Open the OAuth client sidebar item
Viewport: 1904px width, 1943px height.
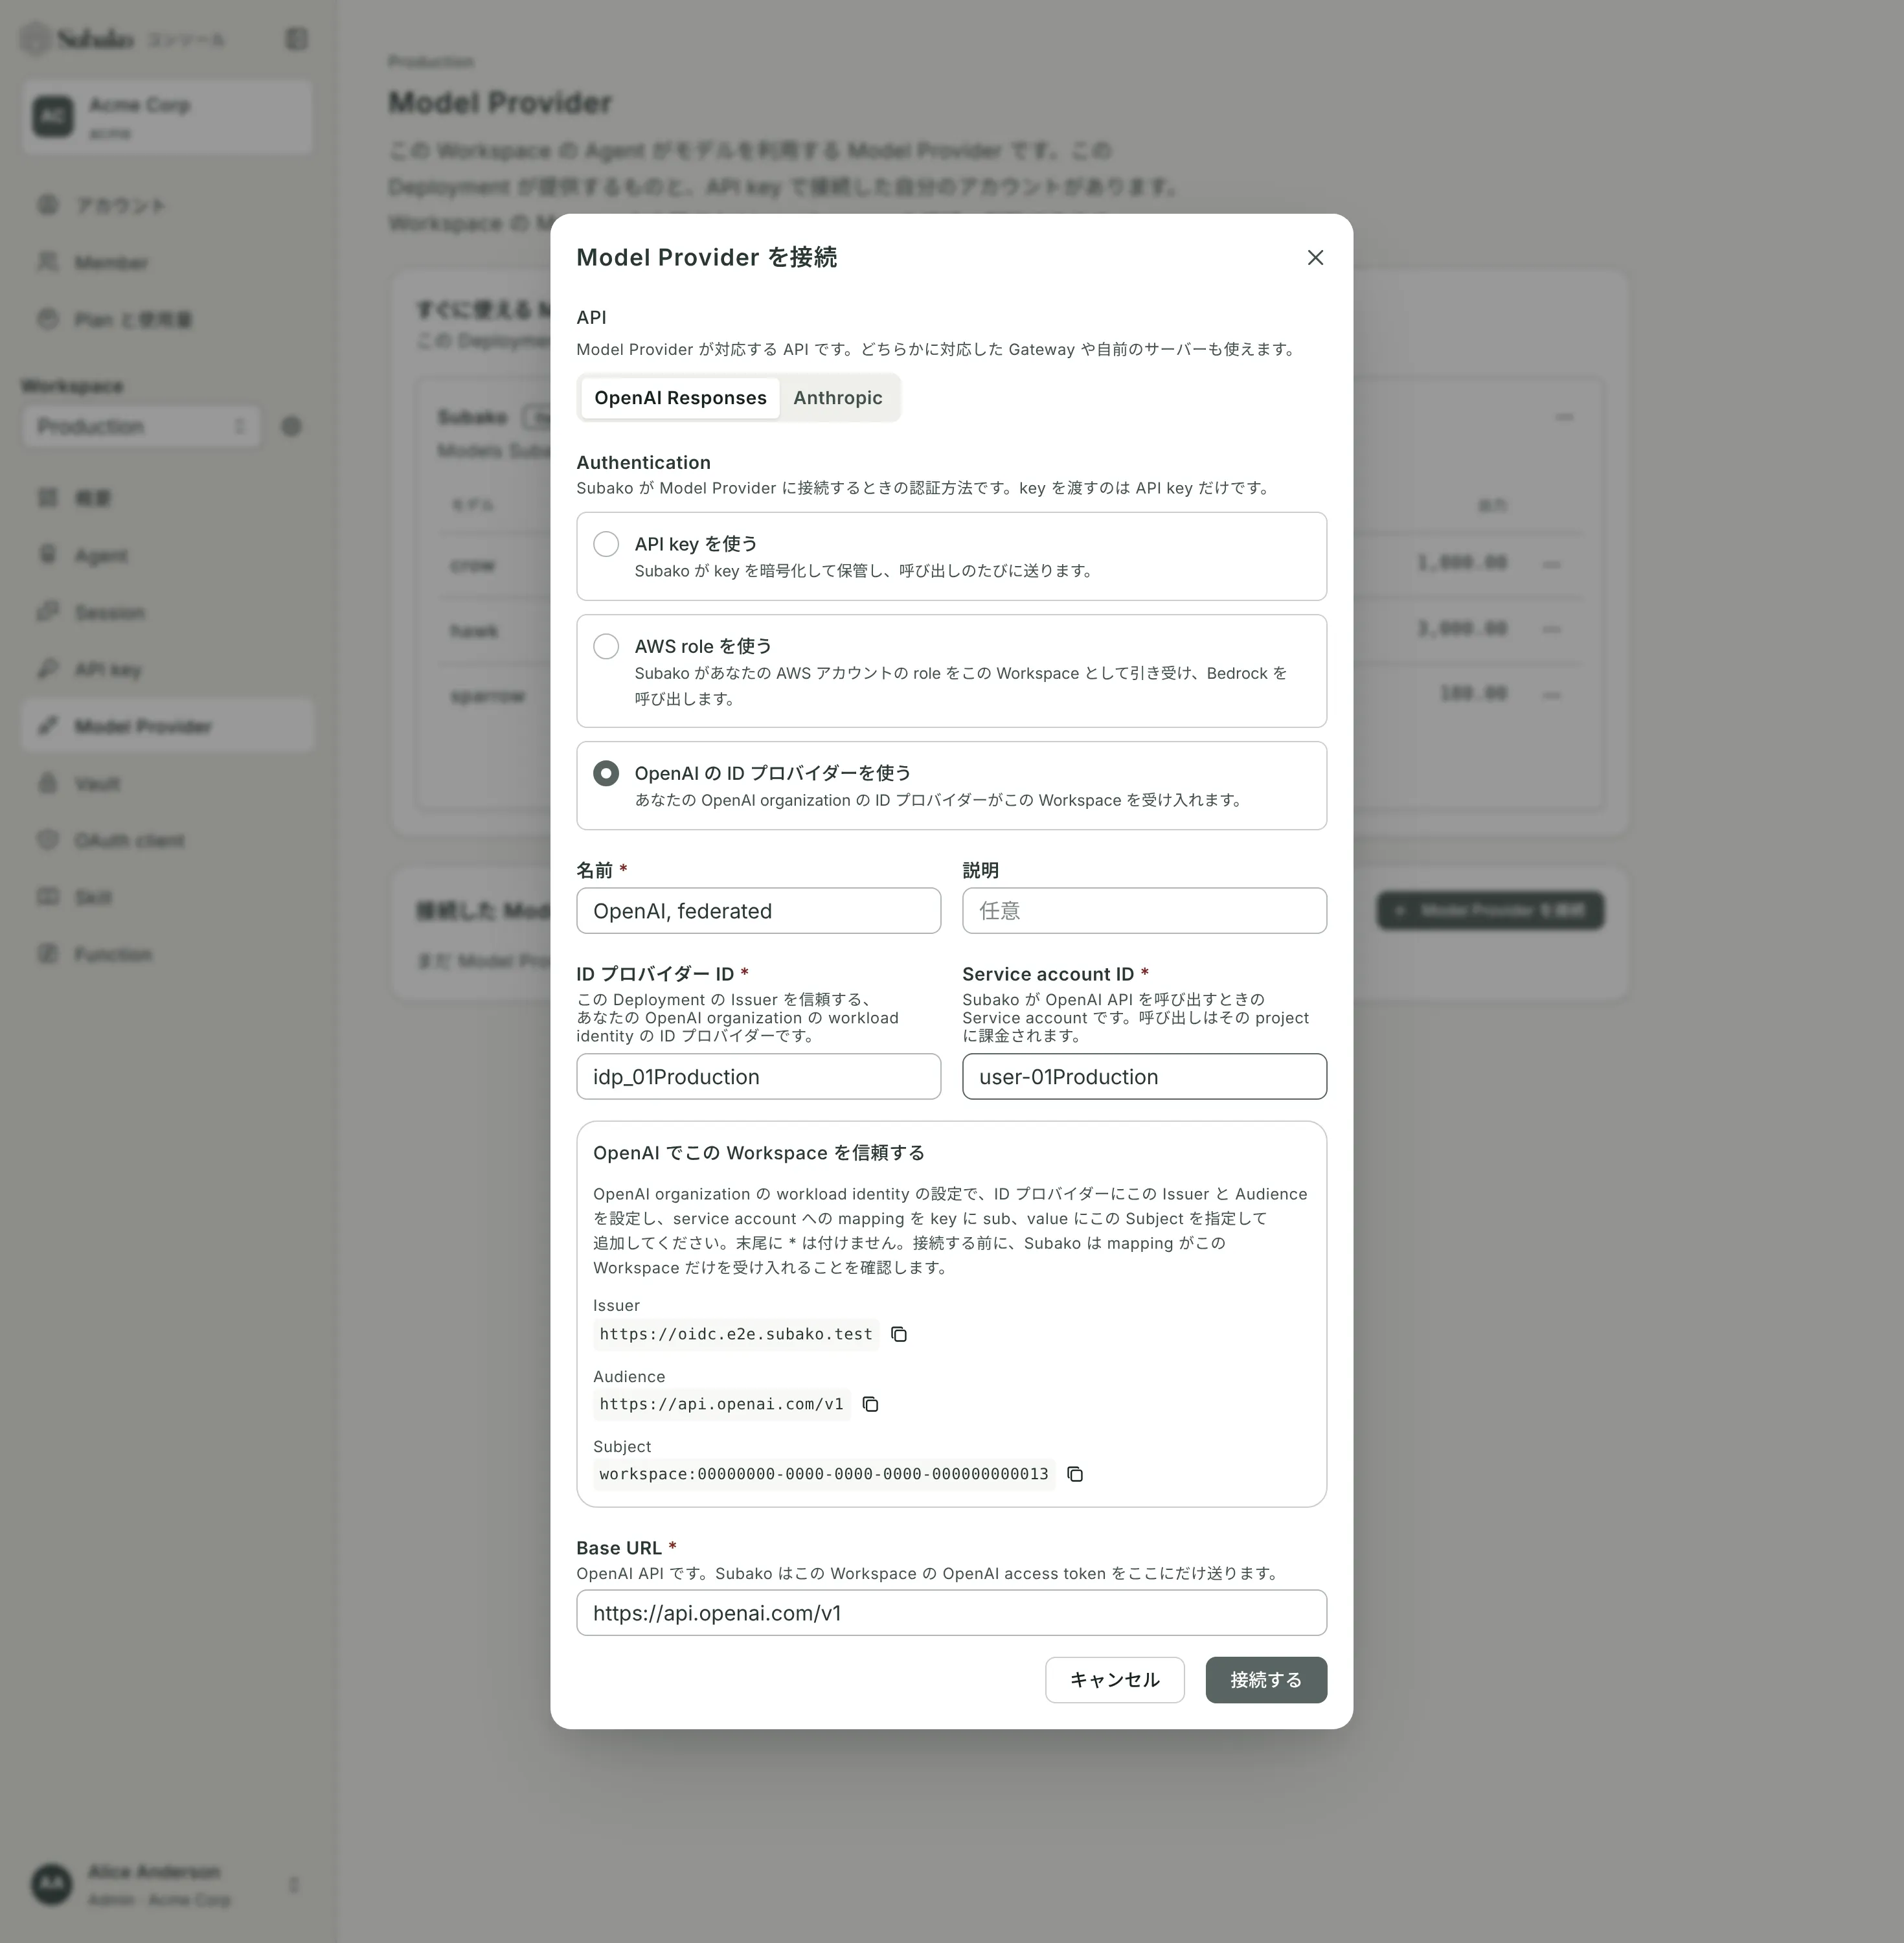click(167, 840)
